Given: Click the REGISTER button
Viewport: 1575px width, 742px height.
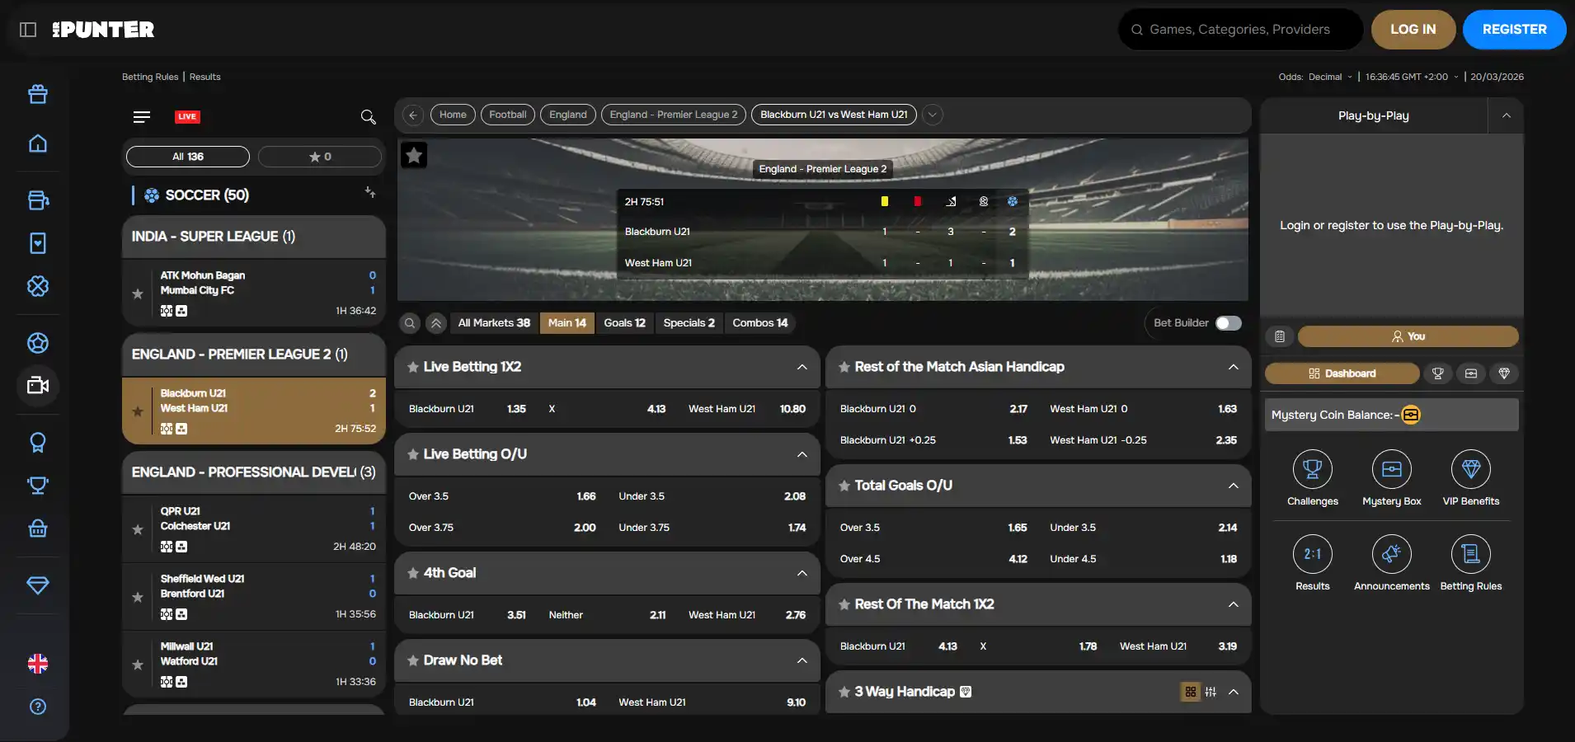Looking at the screenshot, I should 1514,30.
